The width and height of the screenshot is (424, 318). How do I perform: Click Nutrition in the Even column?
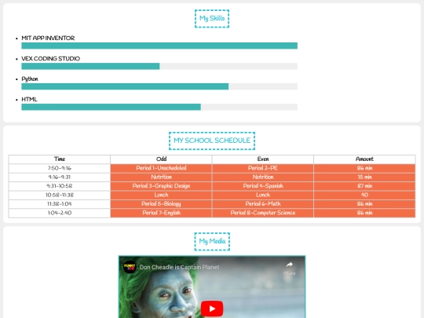tap(263, 177)
